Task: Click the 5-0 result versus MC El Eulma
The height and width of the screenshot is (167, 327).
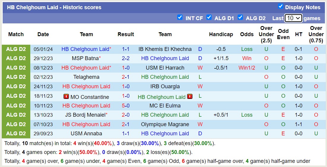Action: point(126,106)
